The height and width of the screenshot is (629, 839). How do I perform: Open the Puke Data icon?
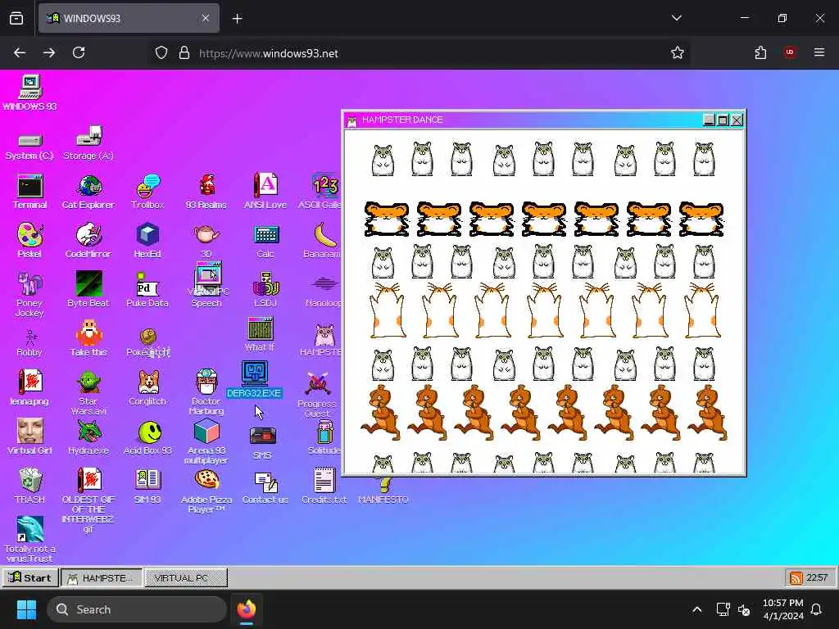(147, 289)
